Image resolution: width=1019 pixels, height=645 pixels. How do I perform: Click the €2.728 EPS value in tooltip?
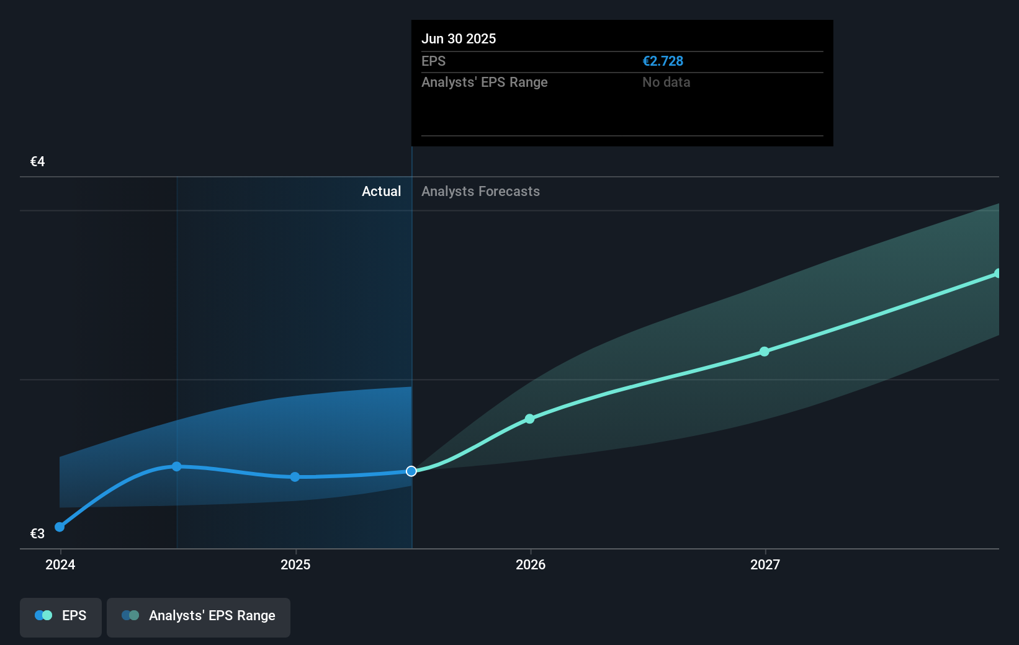(663, 61)
